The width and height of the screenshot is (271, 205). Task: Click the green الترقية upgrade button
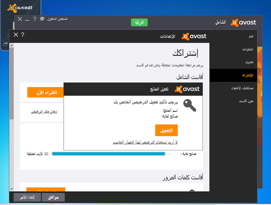(x=139, y=22)
